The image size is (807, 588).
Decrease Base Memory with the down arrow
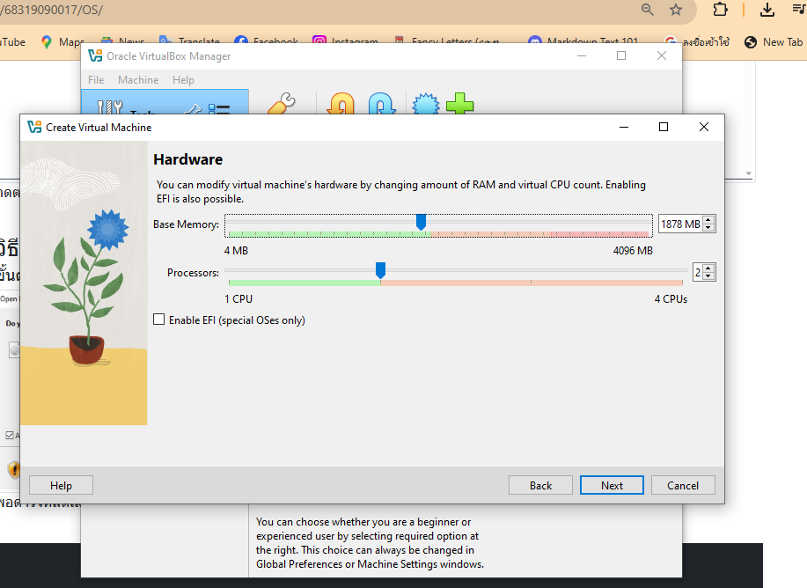coord(708,229)
